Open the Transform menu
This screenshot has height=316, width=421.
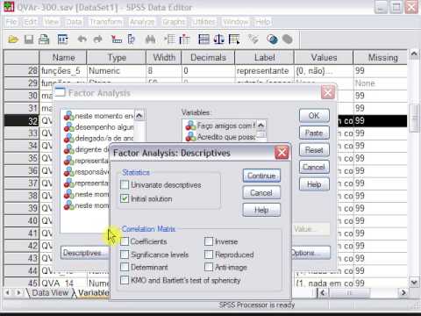click(106, 22)
